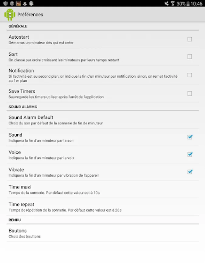This screenshot has height=274, width=205.
Task: Open the Time repeat setting
Action: [22, 207]
